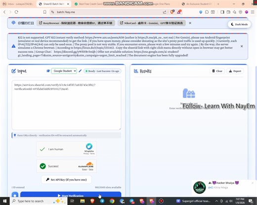Close the Telegram notification popup
Viewport: 257px width, 205px height.
coord(253,183)
